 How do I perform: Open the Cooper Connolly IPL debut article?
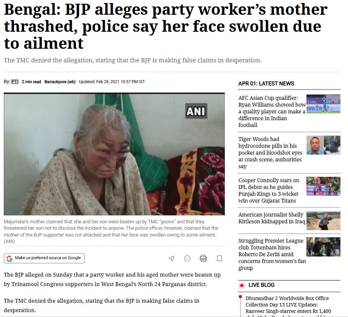click(269, 190)
